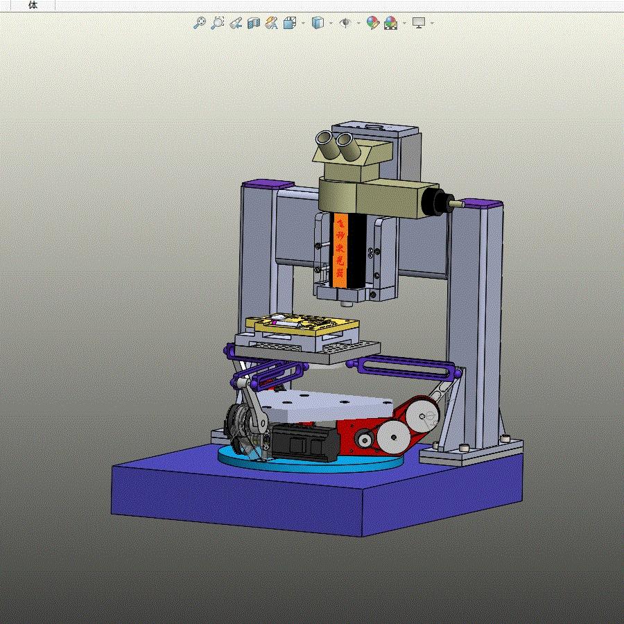Expand the Display Style dropdown arrow
624x624 pixels.
point(331,23)
